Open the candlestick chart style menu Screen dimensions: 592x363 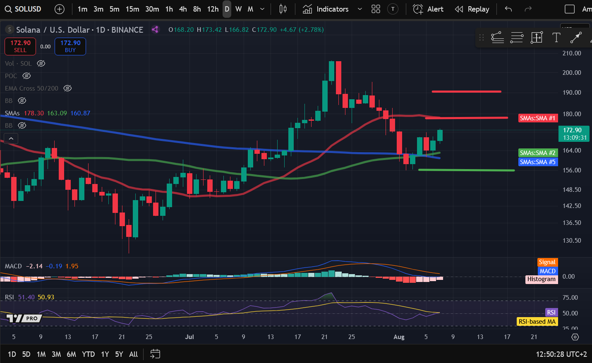[283, 9]
